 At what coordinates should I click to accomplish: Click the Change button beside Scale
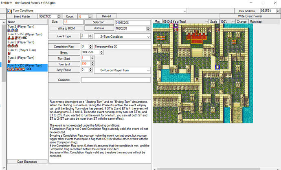(241, 22)
